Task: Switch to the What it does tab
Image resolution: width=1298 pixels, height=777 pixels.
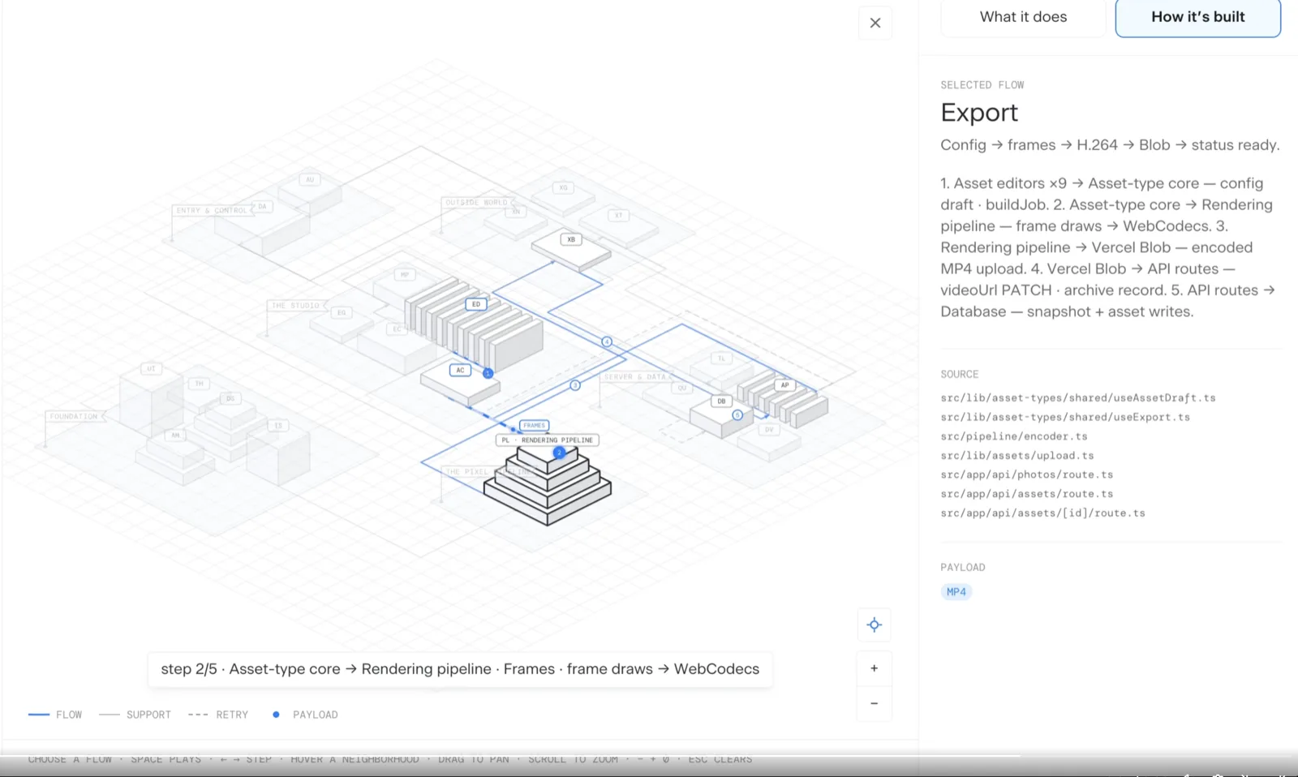Action: (x=1023, y=17)
